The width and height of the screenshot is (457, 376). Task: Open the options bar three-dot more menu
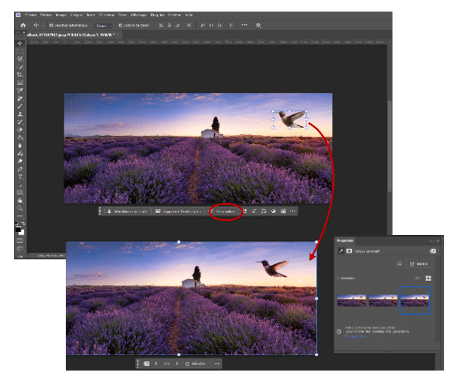click(244, 25)
